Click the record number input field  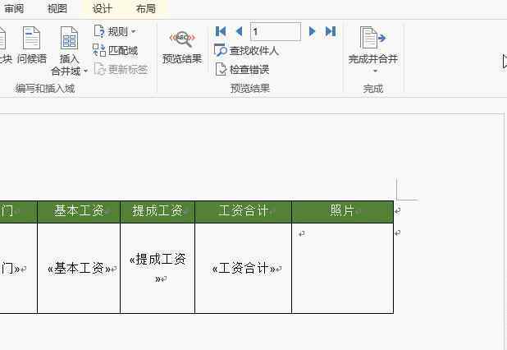point(276,32)
